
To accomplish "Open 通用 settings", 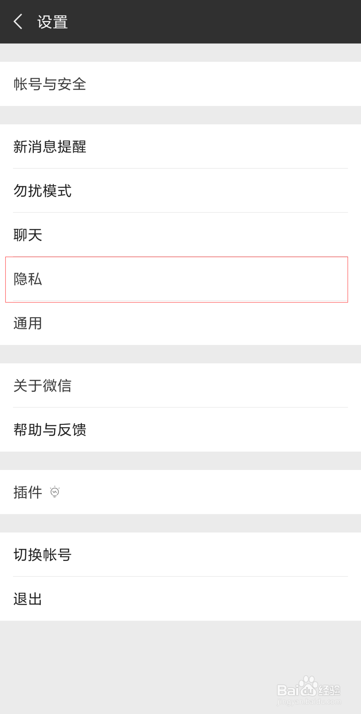I will pos(180,323).
